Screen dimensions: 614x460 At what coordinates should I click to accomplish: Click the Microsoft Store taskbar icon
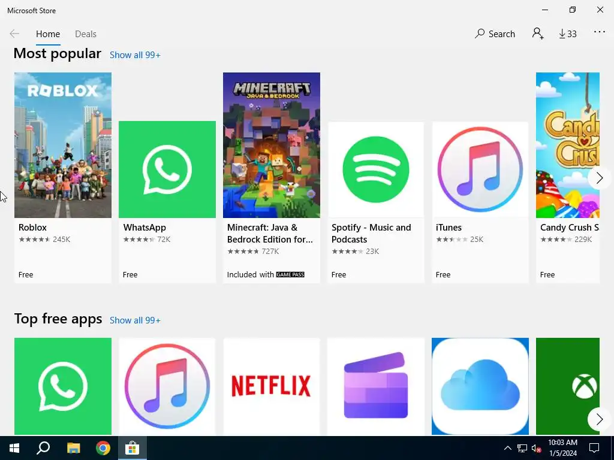[x=133, y=448]
